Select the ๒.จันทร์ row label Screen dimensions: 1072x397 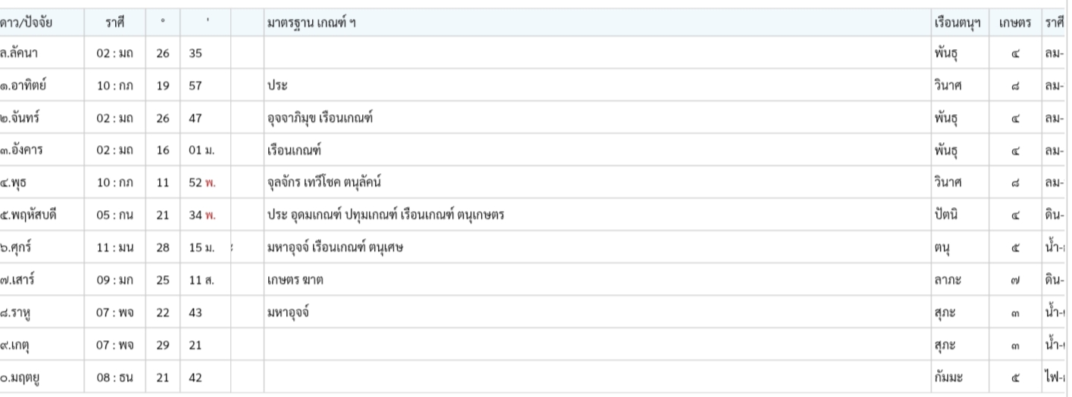tap(21, 117)
